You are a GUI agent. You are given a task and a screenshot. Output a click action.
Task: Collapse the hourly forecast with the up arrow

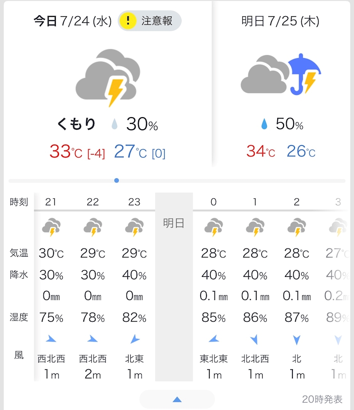coord(177,399)
